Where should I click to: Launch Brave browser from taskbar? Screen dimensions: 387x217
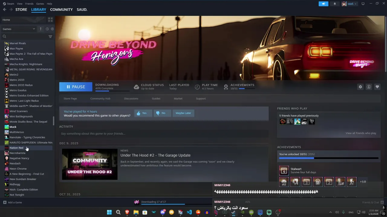click(127, 212)
